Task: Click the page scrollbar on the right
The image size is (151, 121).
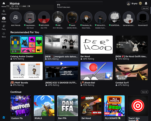Action: (151, 11)
